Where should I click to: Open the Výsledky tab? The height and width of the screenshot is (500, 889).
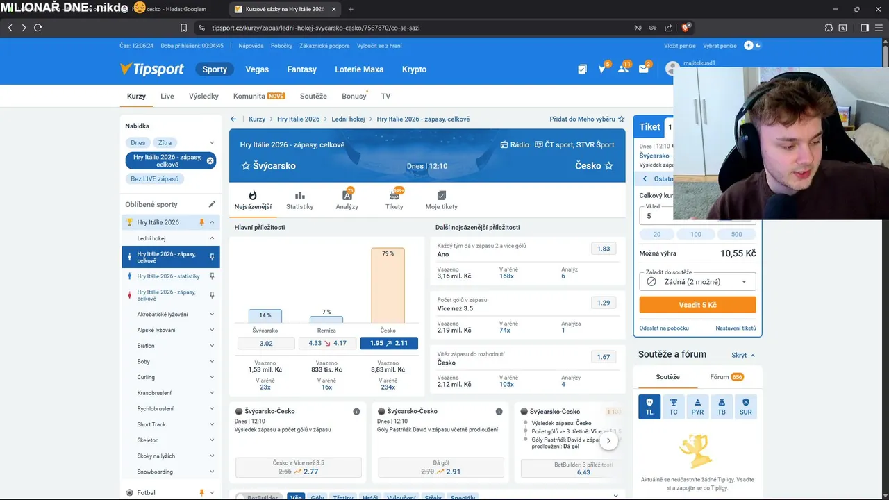click(203, 96)
